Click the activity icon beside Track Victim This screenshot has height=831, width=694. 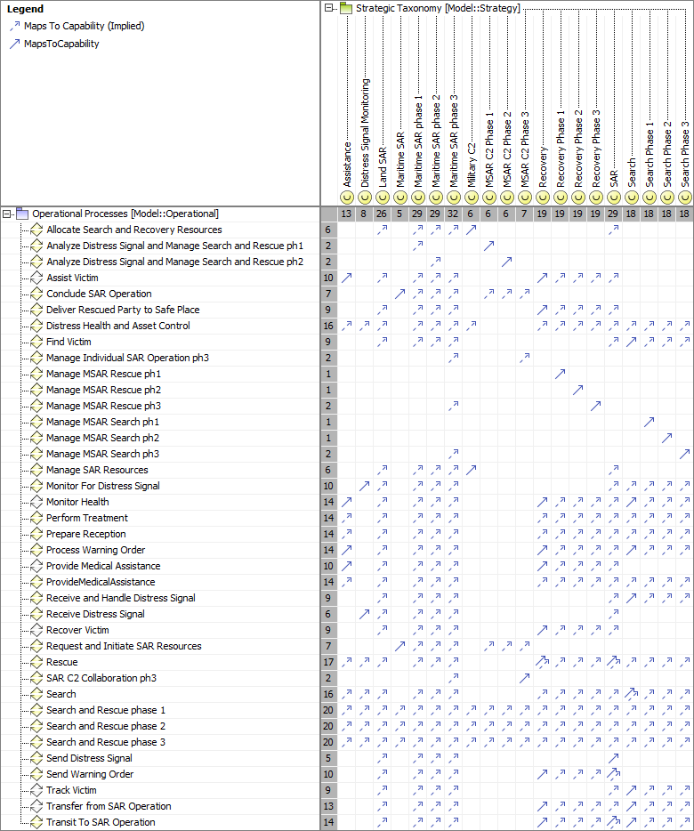[x=36, y=790]
